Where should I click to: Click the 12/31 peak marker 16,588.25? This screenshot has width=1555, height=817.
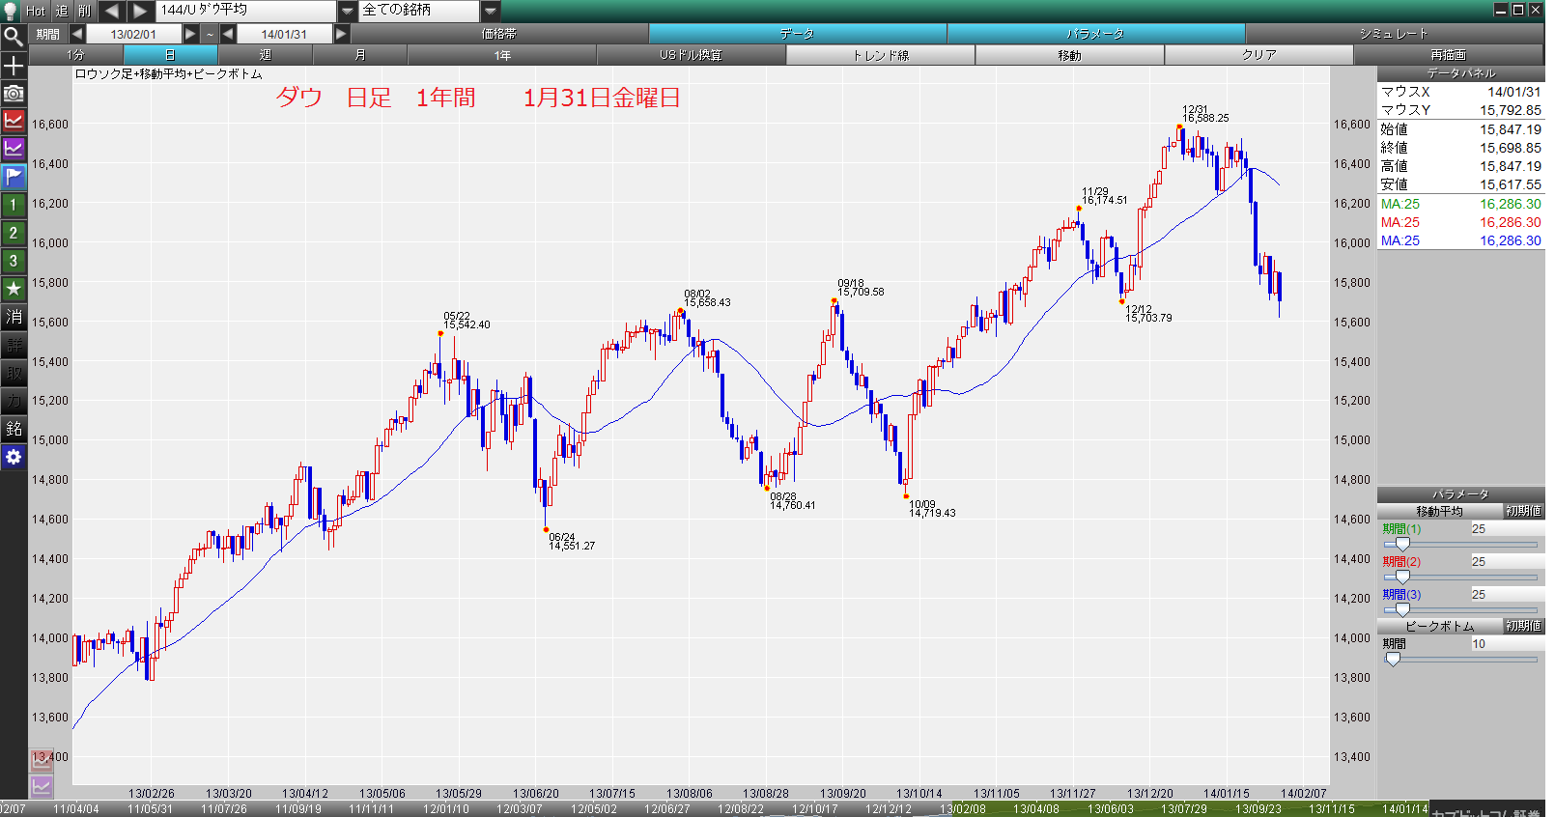(1179, 127)
